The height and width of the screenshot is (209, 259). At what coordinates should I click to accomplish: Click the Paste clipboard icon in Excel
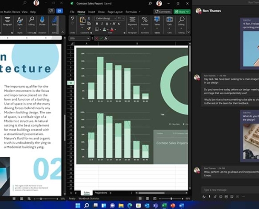coord(82,20)
